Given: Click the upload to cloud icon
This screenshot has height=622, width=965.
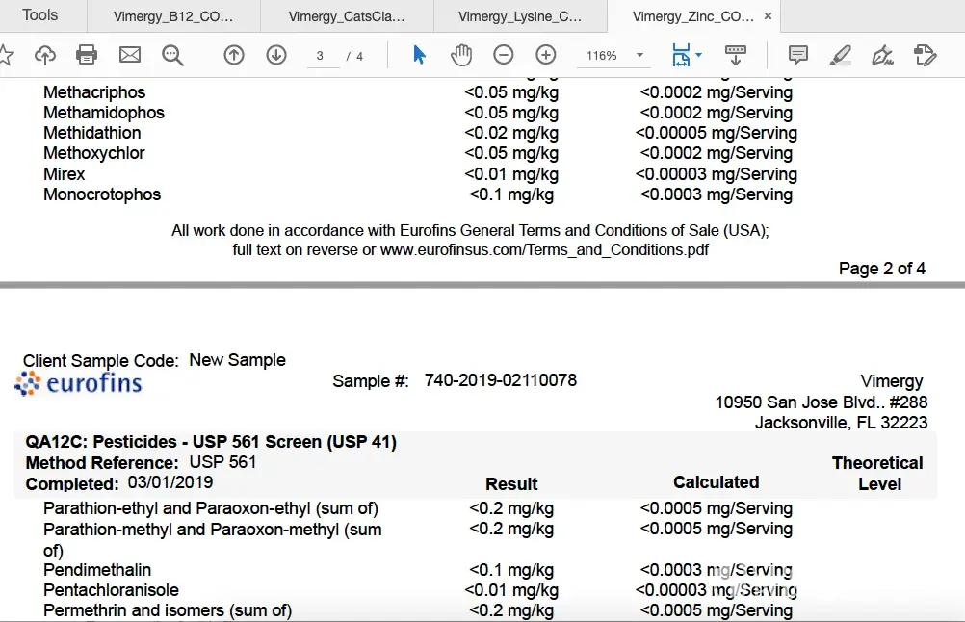Looking at the screenshot, I should (x=45, y=55).
